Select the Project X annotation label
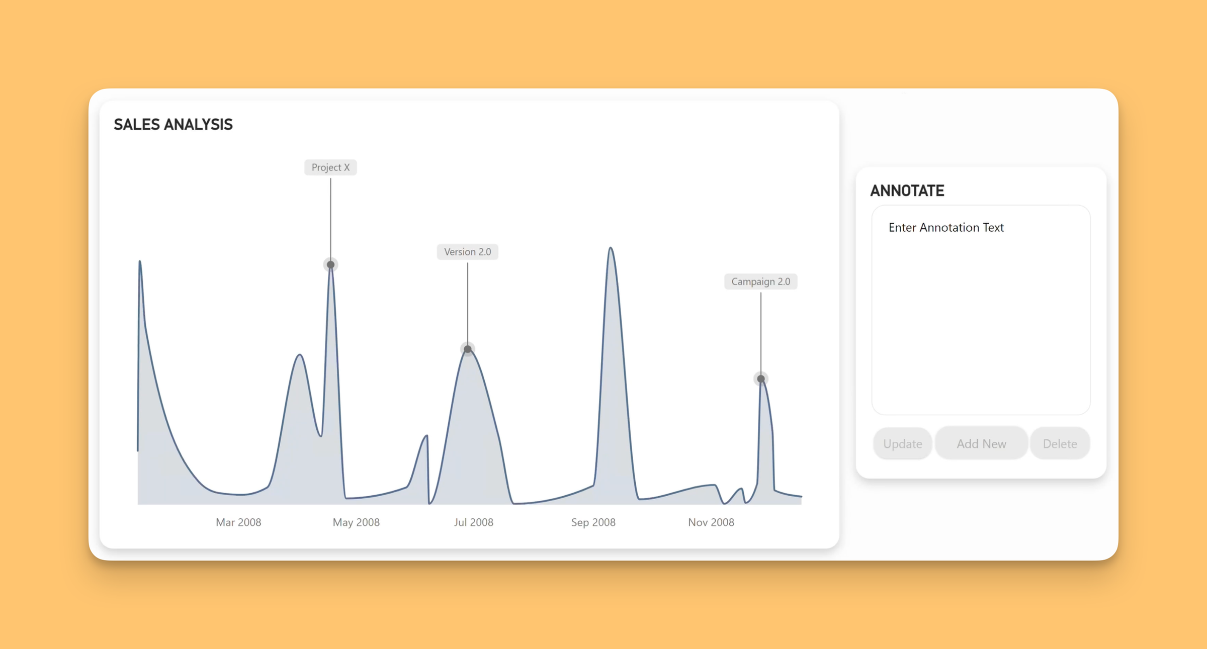 [330, 167]
